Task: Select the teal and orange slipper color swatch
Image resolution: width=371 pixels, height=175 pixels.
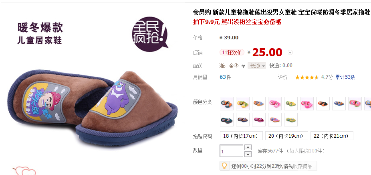Action: [x=227, y=104]
